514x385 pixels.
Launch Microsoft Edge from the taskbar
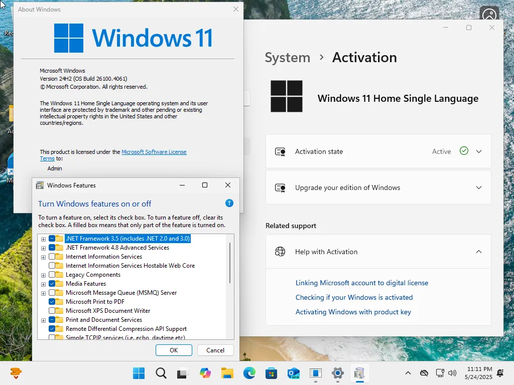click(x=249, y=373)
